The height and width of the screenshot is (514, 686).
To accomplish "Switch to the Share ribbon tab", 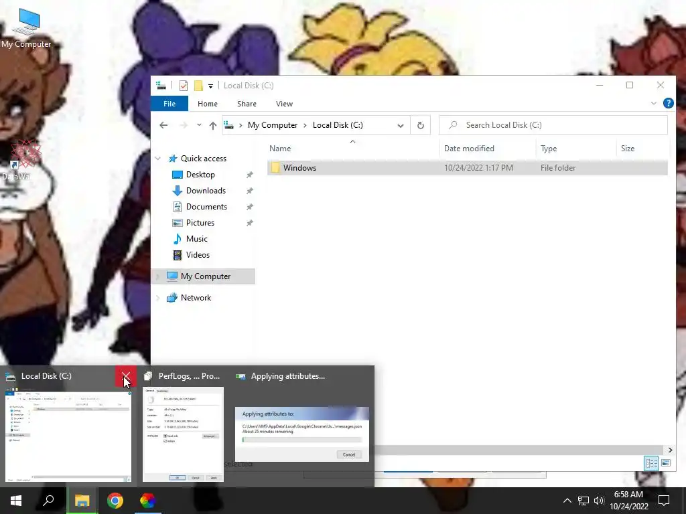I will click(x=247, y=104).
